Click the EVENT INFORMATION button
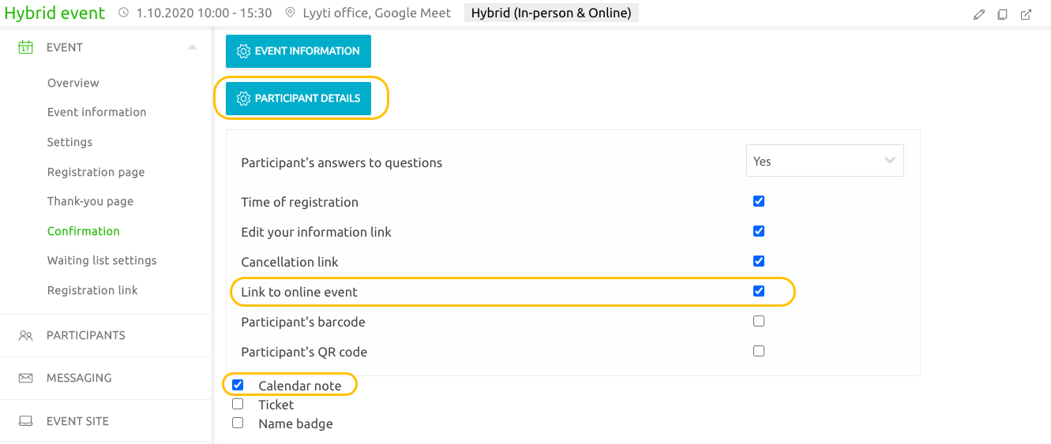This screenshot has width=1051, height=444. pos(298,51)
